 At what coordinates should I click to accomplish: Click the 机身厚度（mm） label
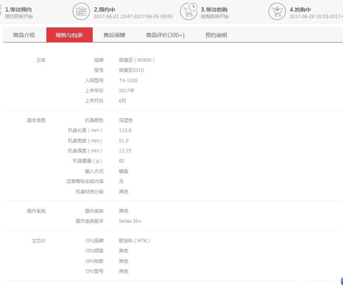[x=85, y=151]
